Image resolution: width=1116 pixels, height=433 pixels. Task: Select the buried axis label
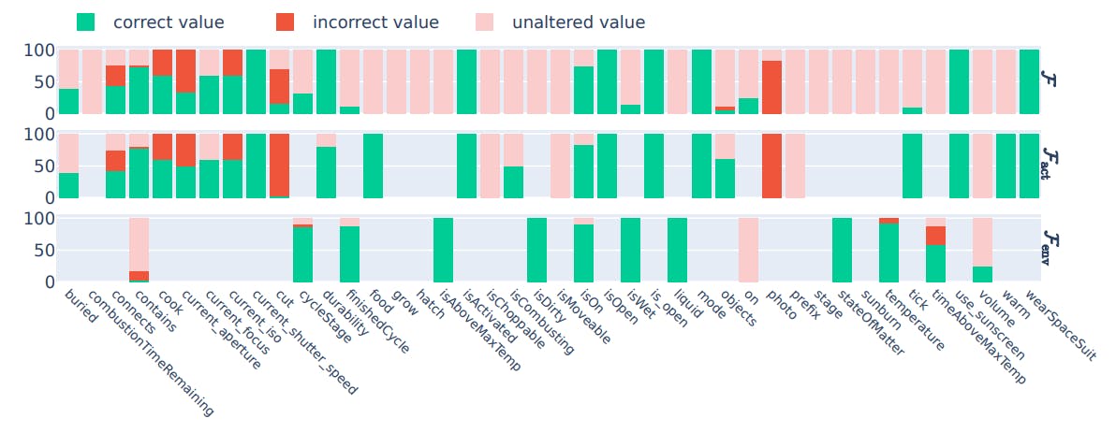tap(80, 306)
